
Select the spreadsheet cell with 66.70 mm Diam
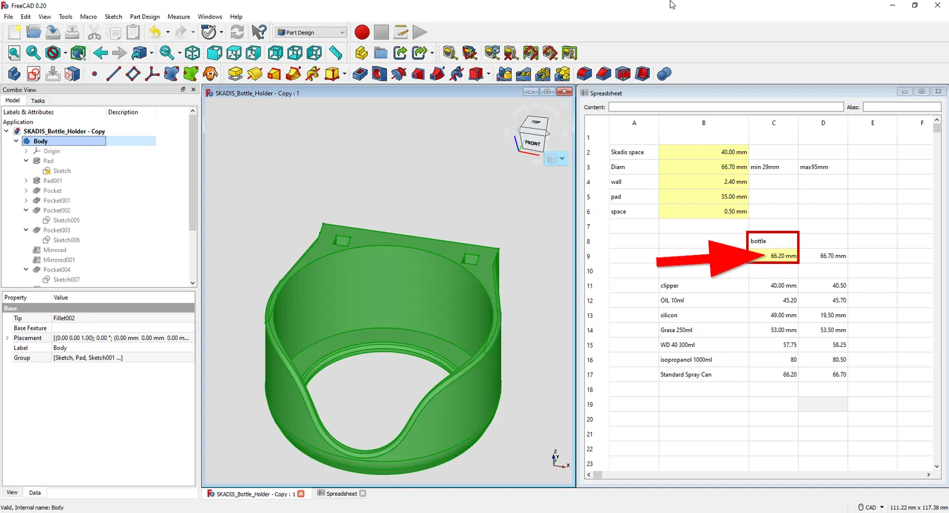click(703, 167)
